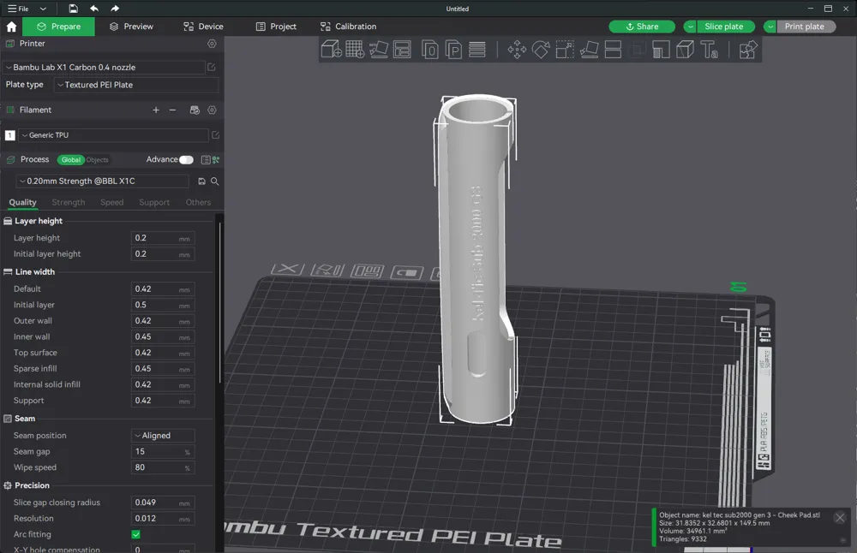857x553 pixels.
Task: Open the File menu dropdown arrow
Action: [43, 9]
